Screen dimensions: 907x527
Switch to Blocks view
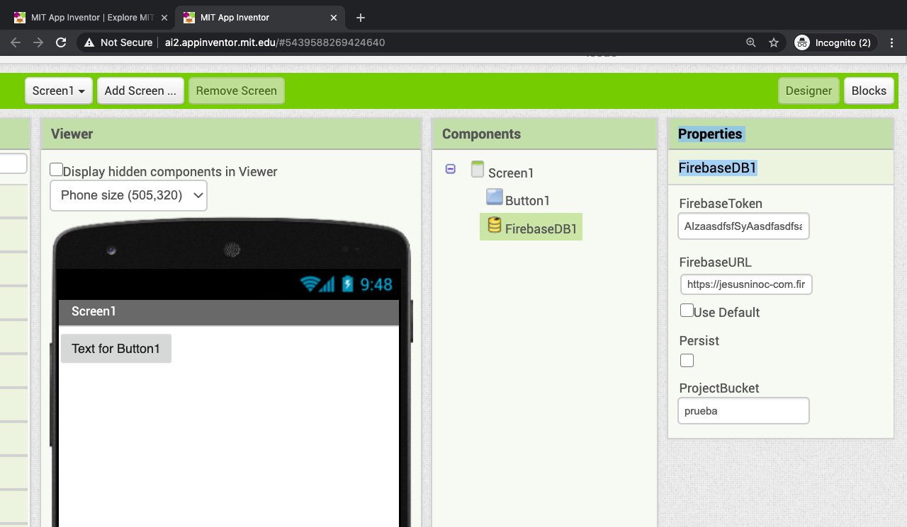coord(869,91)
